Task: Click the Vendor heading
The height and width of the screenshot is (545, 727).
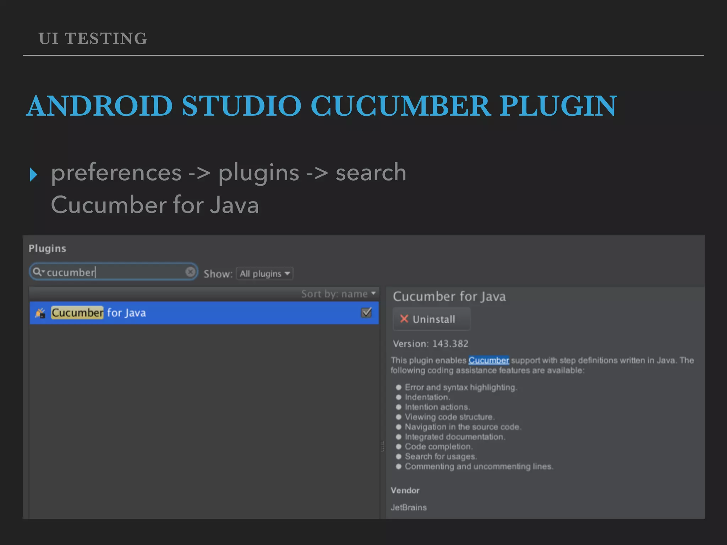Action: point(405,490)
